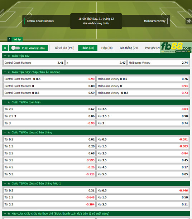This screenshot has width=192, height=219.
Task: Star the bàn thắng hiệp 1 section
Action: (x=9, y=184)
